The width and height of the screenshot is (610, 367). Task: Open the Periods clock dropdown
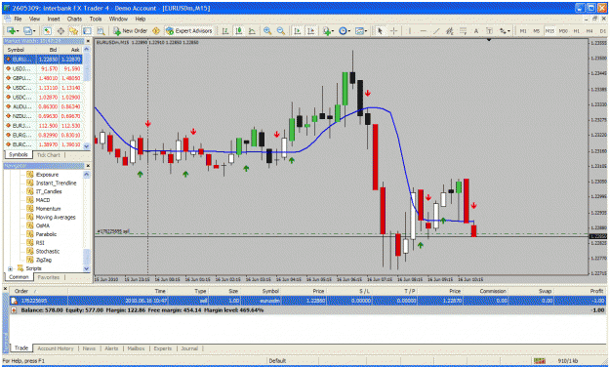(349, 31)
